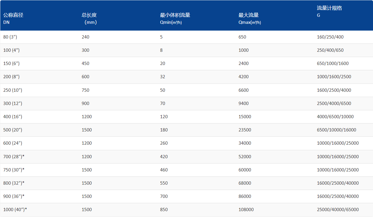Click Qmin value 70 for DN300
373x217 pixels.
[163, 104]
